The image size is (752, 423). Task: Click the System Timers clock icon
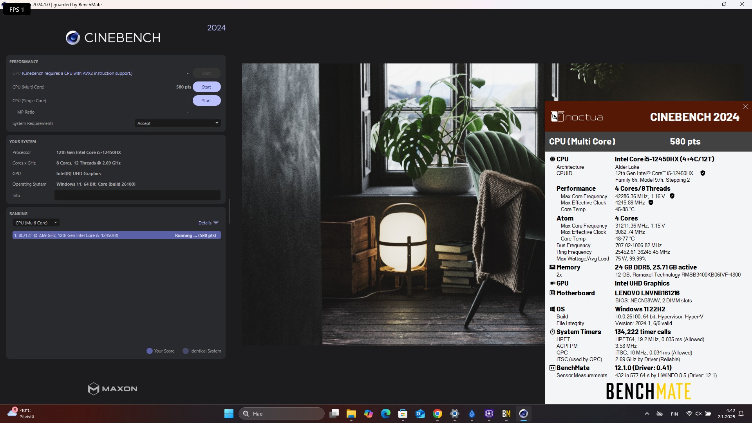point(552,332)
